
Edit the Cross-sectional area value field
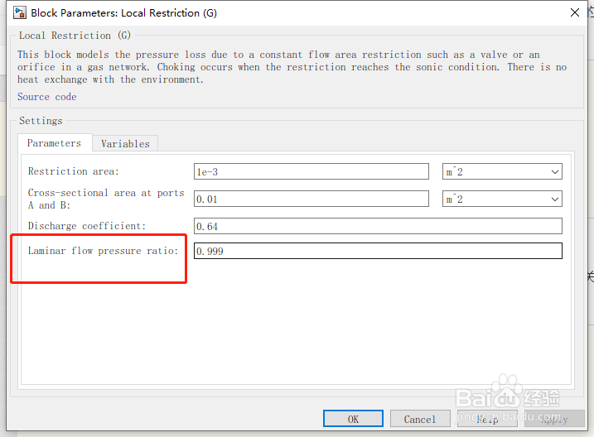pyautogui.click(x=311, y=199)
